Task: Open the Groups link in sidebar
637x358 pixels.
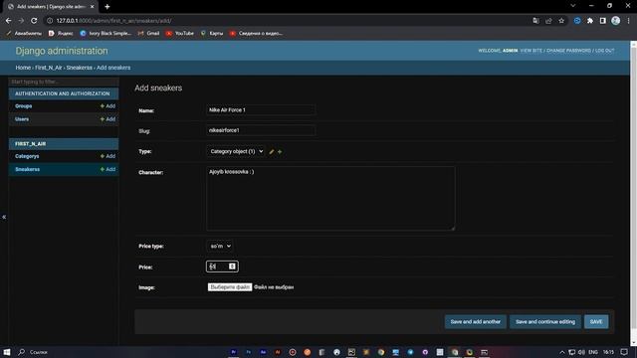Action: click(24, 106)
